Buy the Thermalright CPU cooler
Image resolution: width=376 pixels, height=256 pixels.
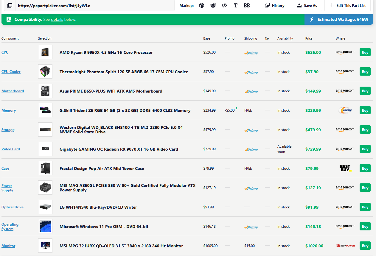[x=365, y=71]
